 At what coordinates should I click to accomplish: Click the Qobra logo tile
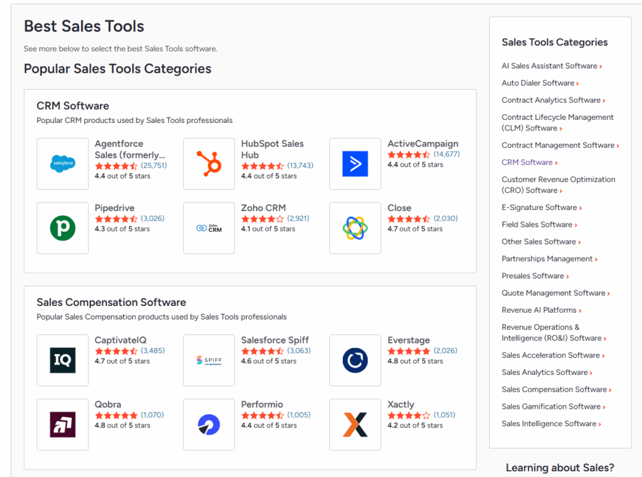63,424
